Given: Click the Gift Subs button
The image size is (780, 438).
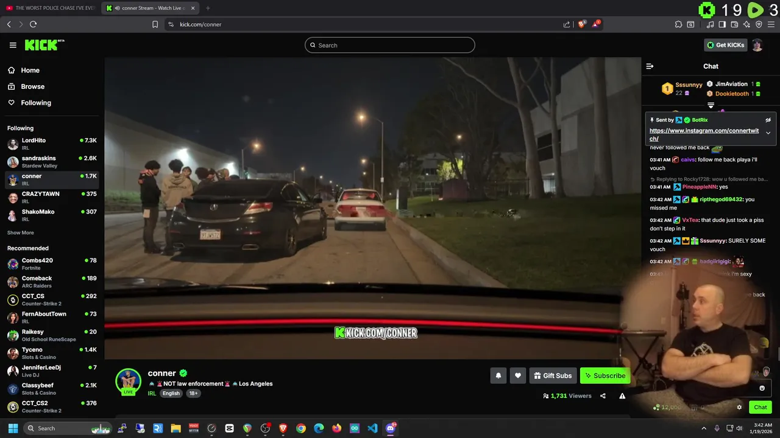Looking at the screenshot, I should pyautogui.click(x=553, y=375).
